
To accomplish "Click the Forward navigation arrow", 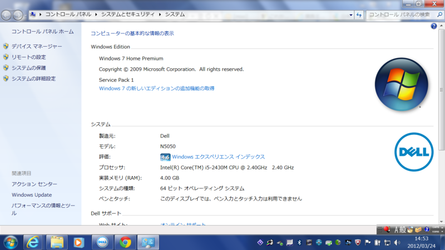I will tap(18, 15).
